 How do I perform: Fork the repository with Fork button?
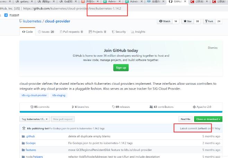click(209, 21)
